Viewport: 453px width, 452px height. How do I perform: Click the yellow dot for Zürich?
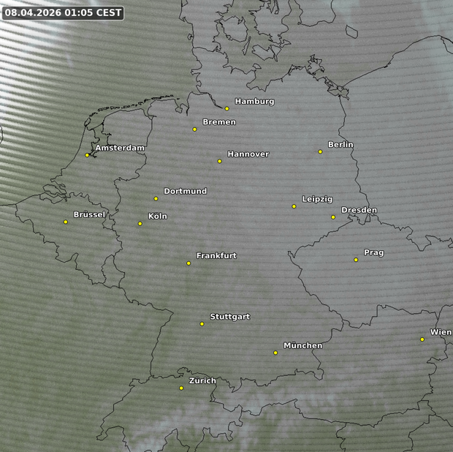coord(181,388)
